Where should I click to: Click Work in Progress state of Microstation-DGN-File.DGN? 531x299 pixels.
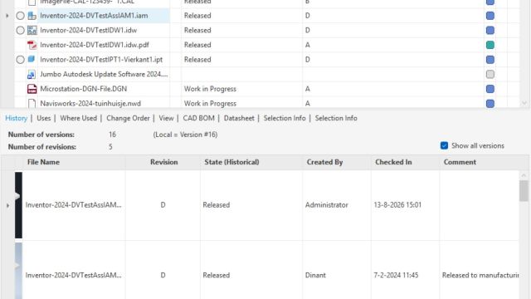pyautogui.click(x=210, y=89)
